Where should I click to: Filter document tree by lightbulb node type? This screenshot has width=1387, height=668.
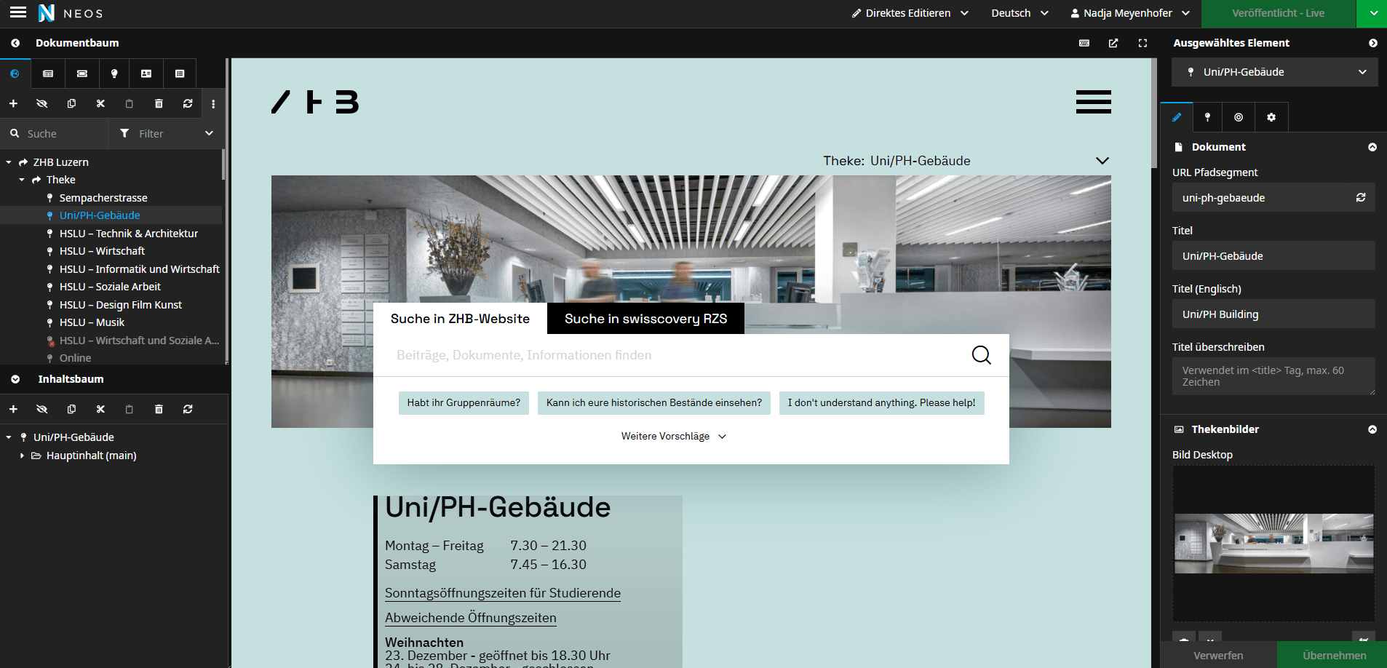tap(114, 73)
